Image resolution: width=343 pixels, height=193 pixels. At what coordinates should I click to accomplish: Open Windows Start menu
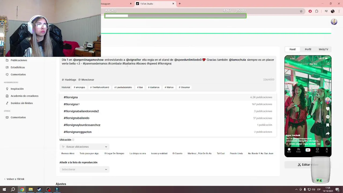4,190
